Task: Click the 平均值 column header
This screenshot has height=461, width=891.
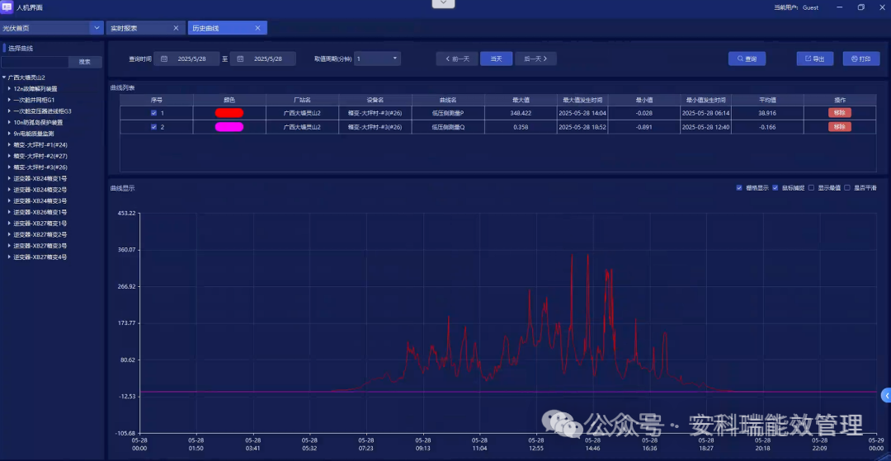Action: point(767,100)
